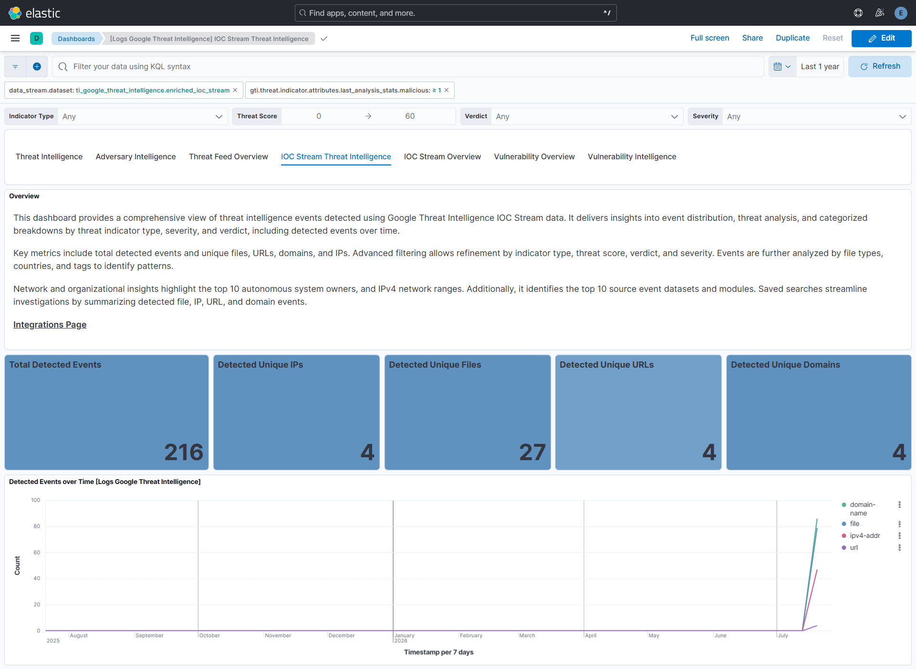
Task: Click the filter options menu icon
Action: tap(15, 67)
